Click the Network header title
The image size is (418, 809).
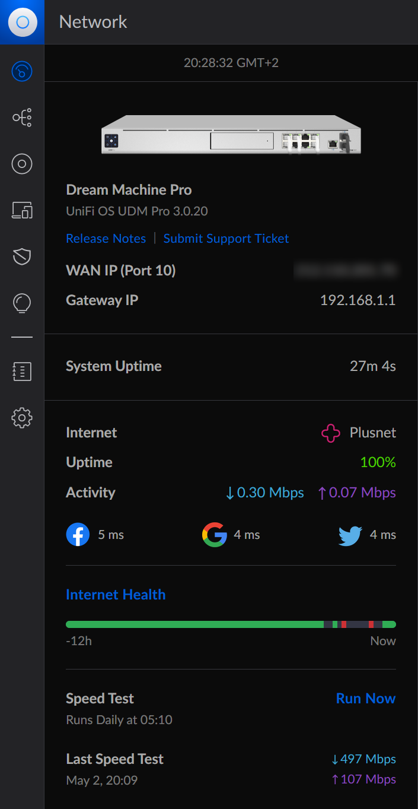pyautogui.click(x=93, y=22)
